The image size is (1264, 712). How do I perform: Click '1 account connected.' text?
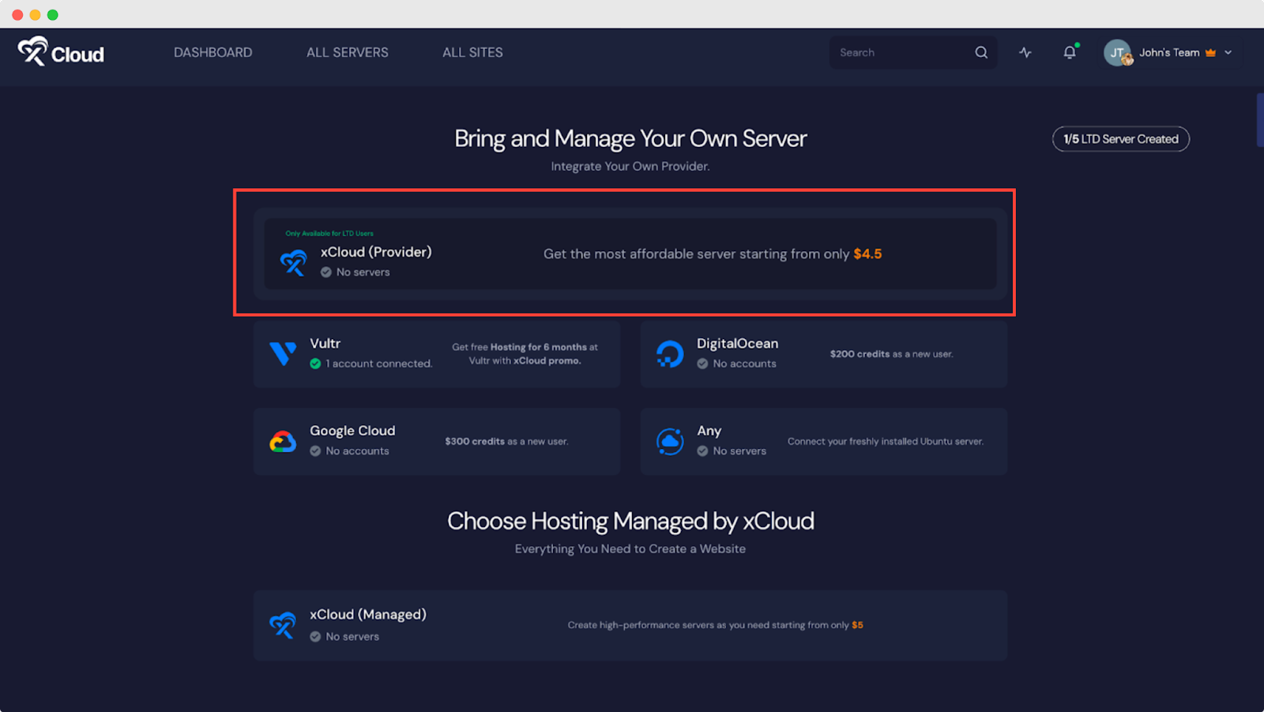point(379,364)
